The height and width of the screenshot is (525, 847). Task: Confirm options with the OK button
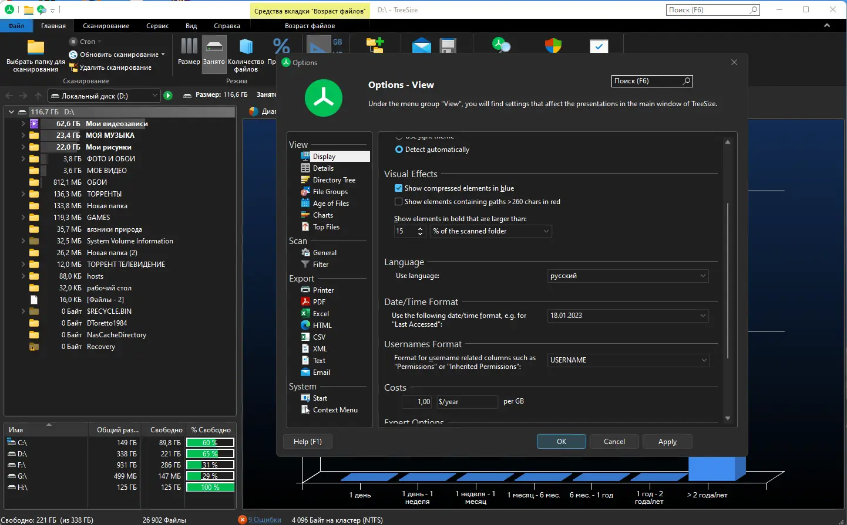[x=562, y=442]
